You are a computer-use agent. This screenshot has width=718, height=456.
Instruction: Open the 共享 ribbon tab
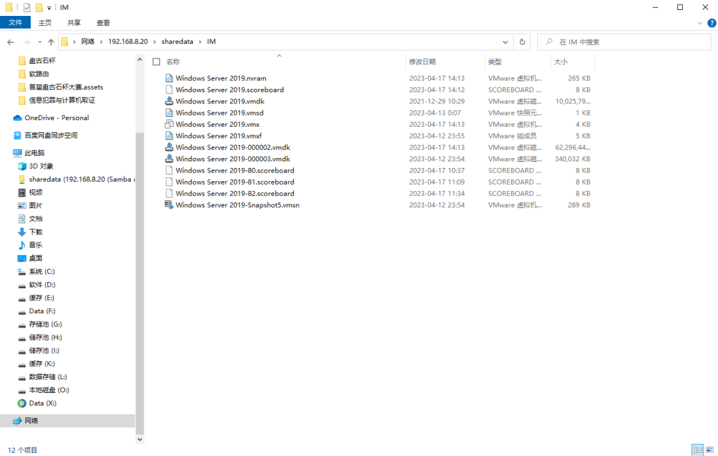(x=74, y=23)
